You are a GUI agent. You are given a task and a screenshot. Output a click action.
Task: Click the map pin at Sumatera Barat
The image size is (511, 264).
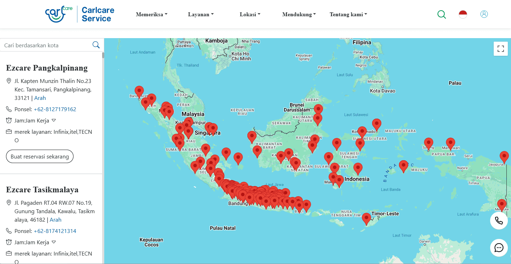(x=180, y=144)
